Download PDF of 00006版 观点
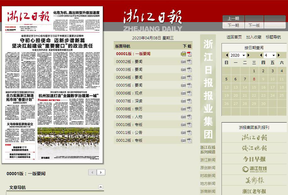Viewport: 288px width, 195px height. pos(189,93)
